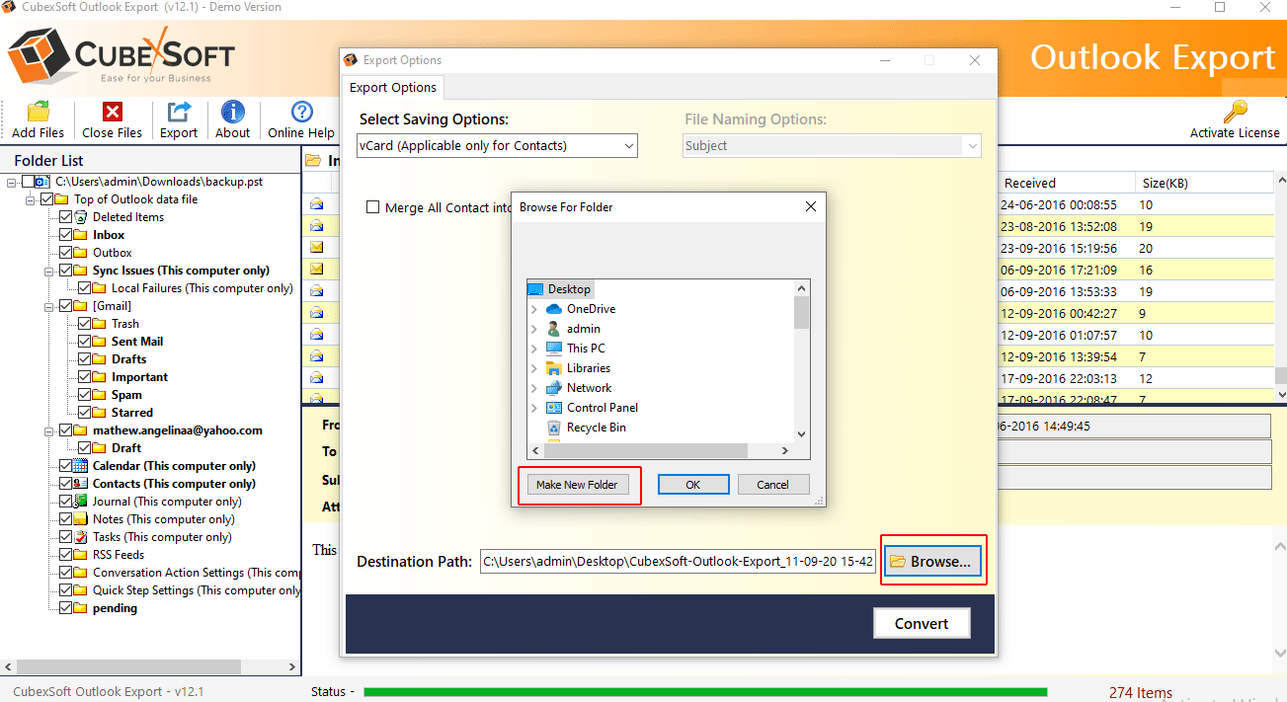The width and height of the screenshot is (1287, 702).
Task: Click the Contacts folder icon in Folder List
Action: pos(81,484)
